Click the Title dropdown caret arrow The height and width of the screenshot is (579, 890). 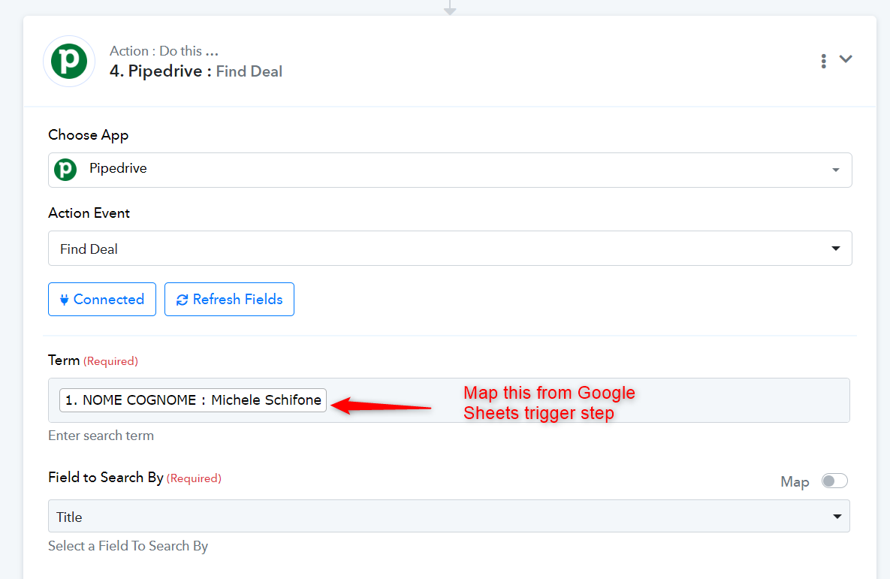[x=837, y=517]
